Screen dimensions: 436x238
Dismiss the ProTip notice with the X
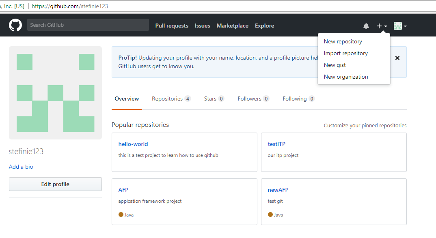point(397,58)
